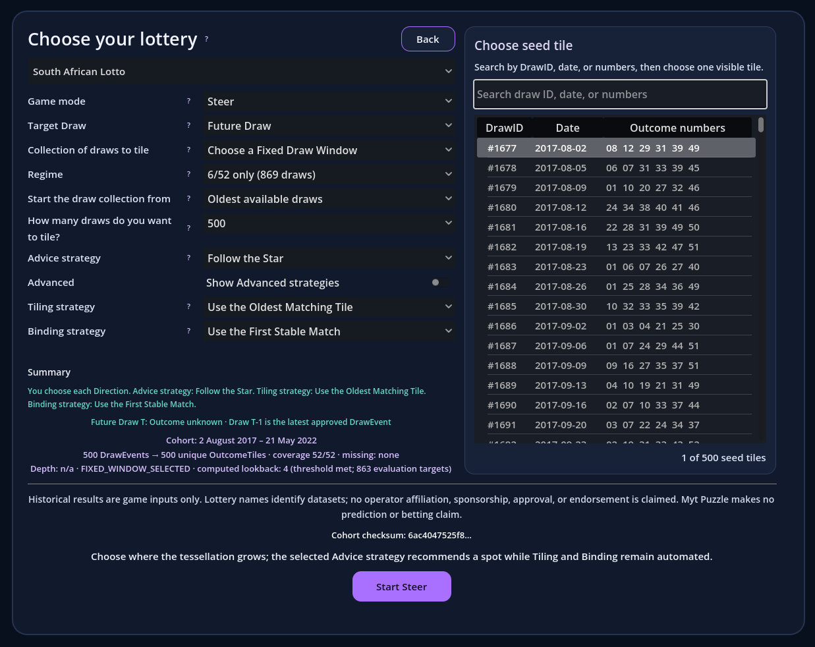The image size is (815, 647).
Task: Select seed tile row #1686
Action: coord(615,326)
